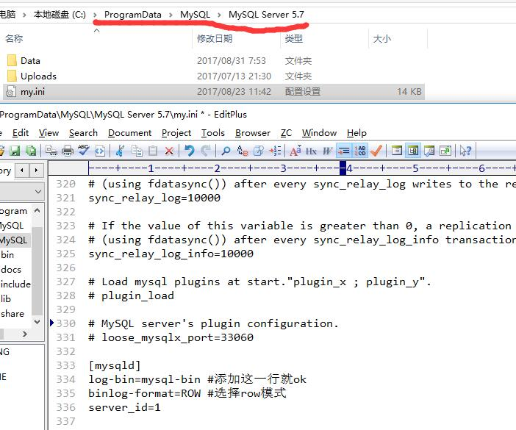Click the Paste clipboard icon
This screenshot has height=430, width=516.
point(153,151)
